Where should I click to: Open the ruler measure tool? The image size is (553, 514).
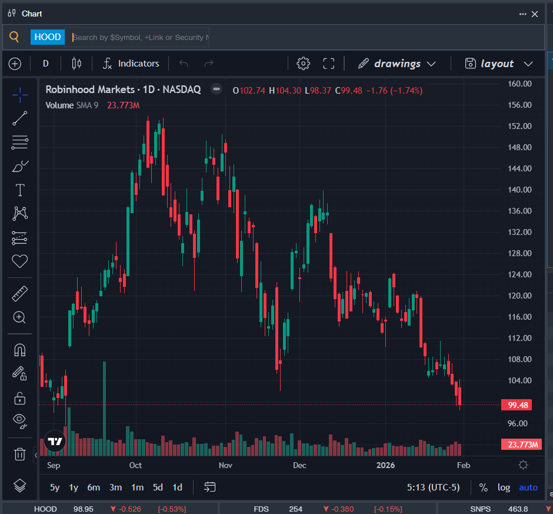[x=20, y=293]
